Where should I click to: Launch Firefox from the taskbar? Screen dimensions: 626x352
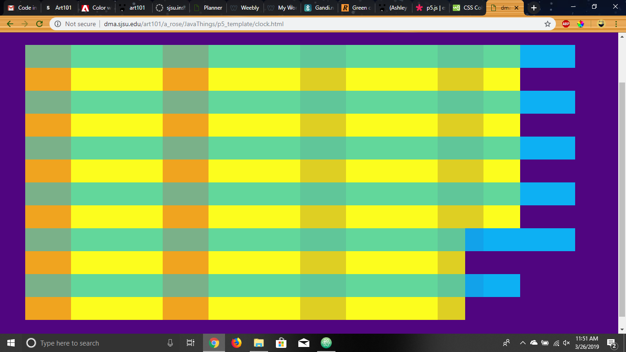point(236,343)
